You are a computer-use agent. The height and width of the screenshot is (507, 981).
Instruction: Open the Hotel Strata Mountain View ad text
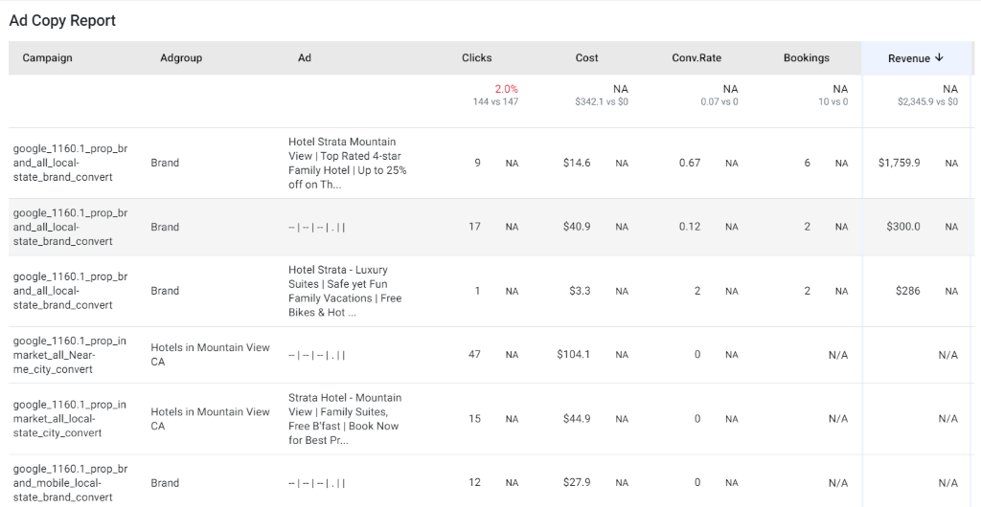348,163
